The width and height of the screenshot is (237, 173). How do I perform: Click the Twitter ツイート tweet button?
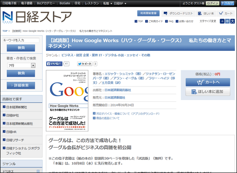pos(85,64)
